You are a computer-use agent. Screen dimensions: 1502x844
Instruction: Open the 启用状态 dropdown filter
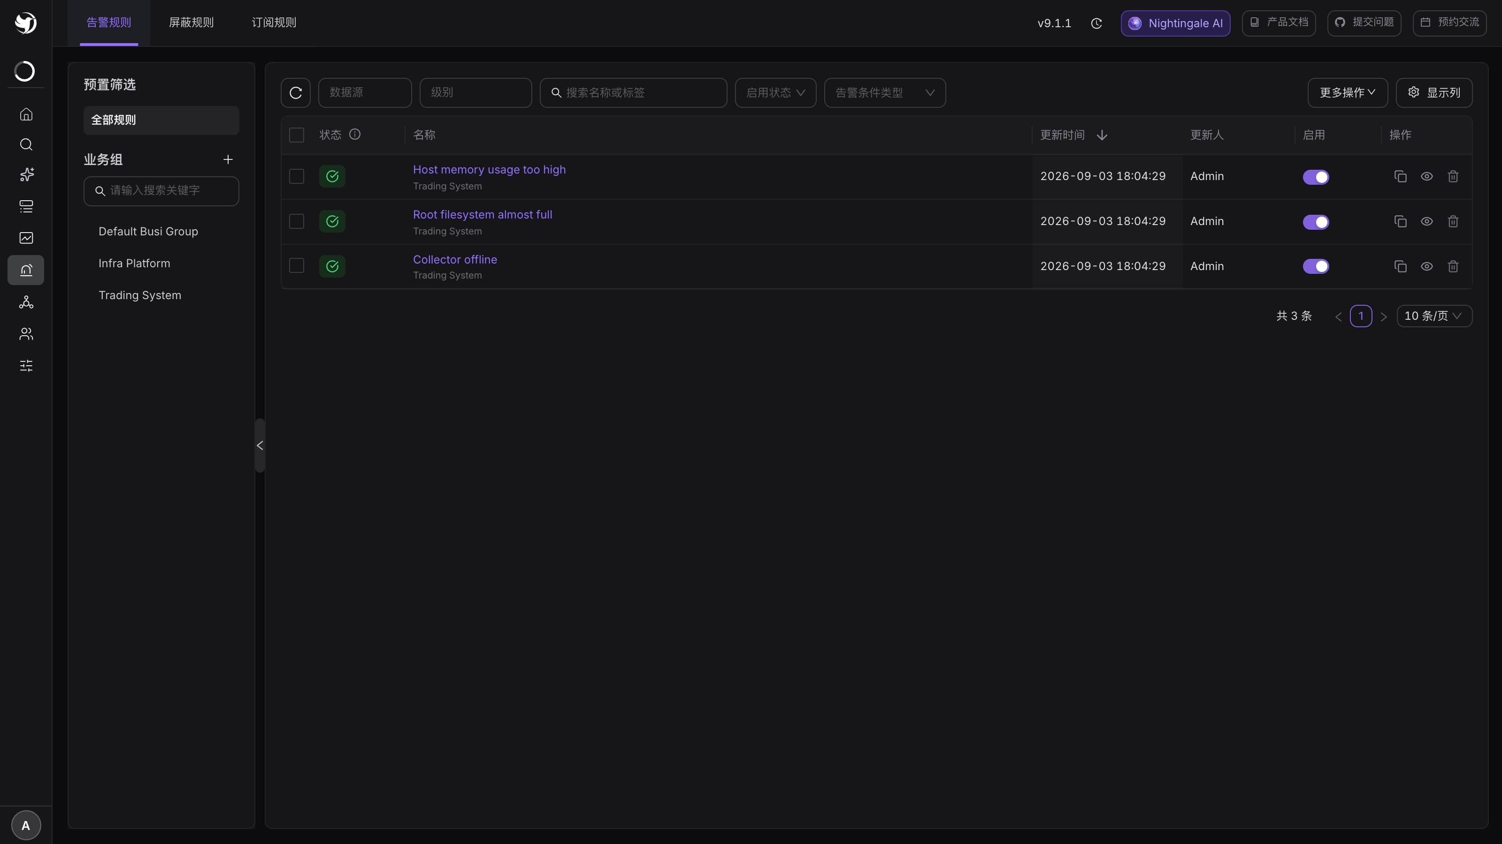coord(775,93)
